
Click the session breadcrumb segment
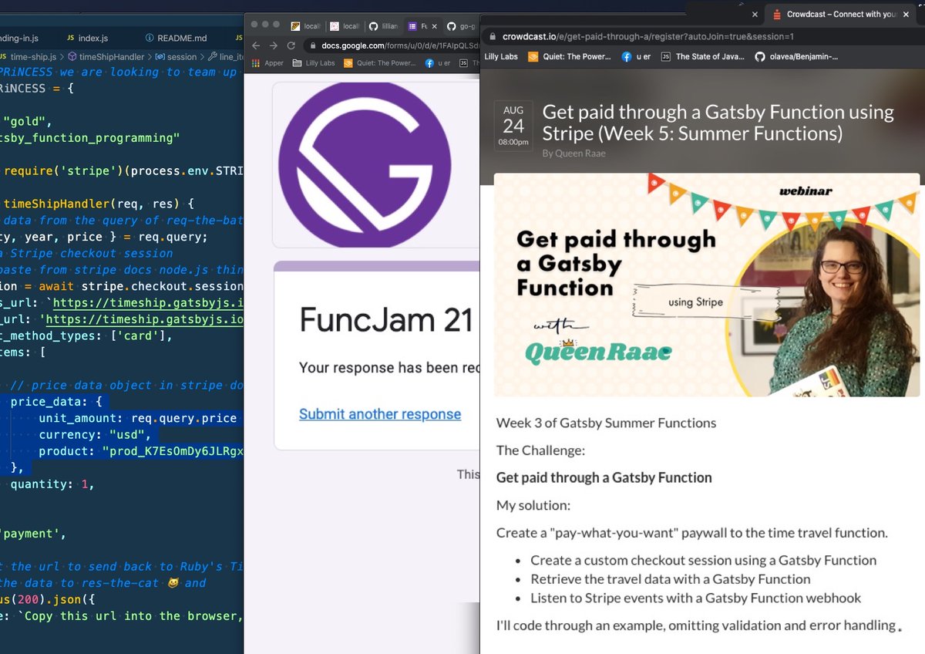[182, 56]
